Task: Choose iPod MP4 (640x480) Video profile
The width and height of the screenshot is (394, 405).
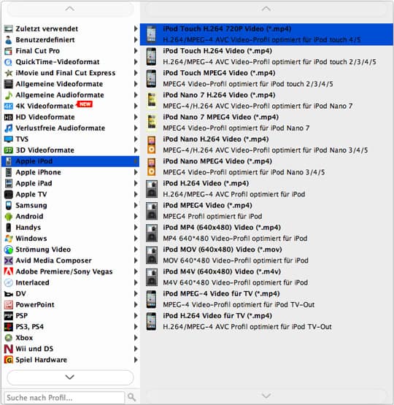Action: pos(266,233)
